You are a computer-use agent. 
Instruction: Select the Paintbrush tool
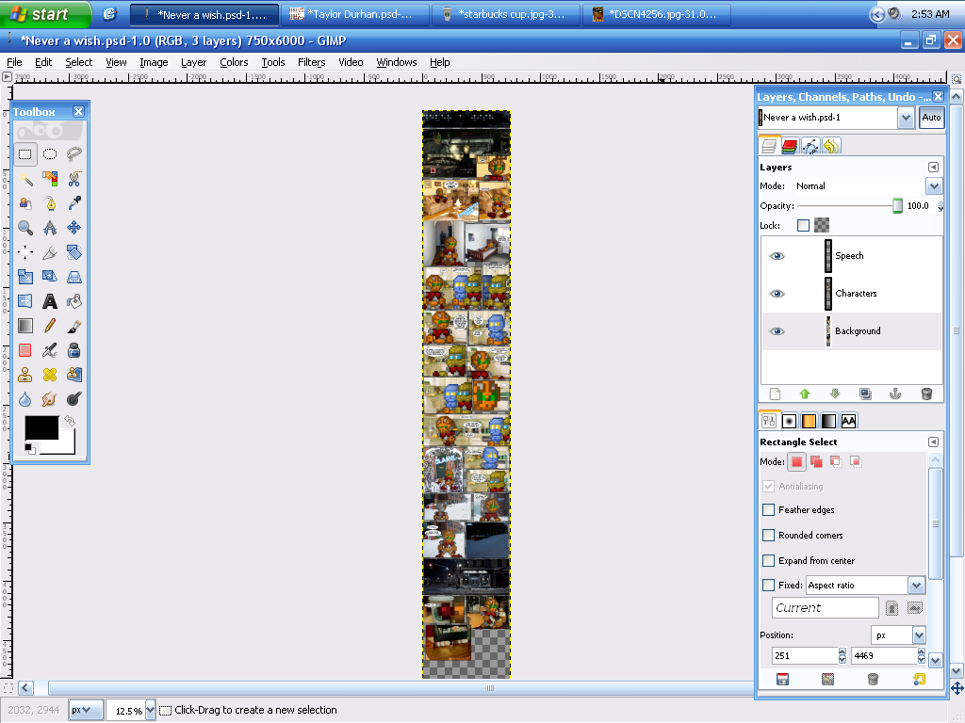click(x=74, y=326)
